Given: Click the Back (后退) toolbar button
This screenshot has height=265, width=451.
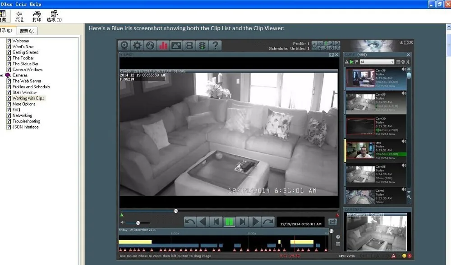Looking at the screenshot, I should point(19,16).
